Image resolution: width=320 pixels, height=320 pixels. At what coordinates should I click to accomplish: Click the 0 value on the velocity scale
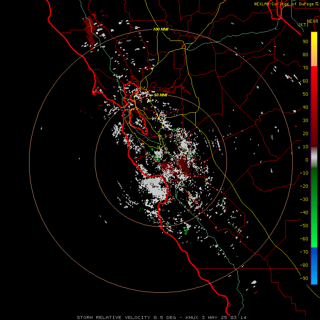point(307,160)
